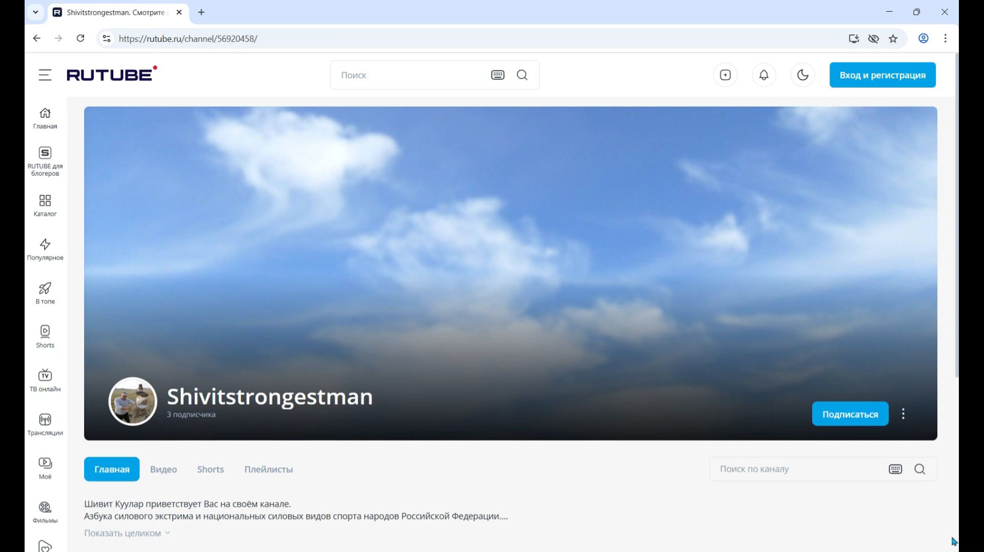Click the Поиск по каналу input field
Screen dimensions: 984x552
[794, 469]
